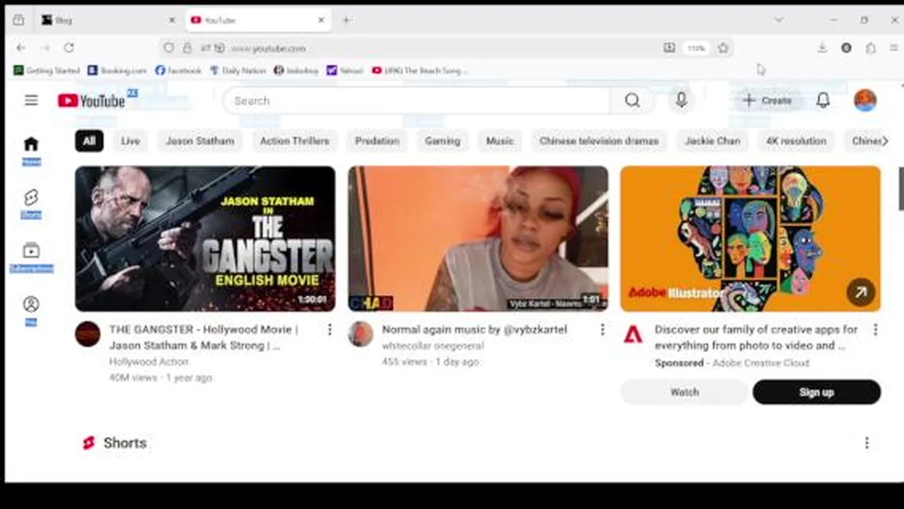Screen dimensions: 904x509
Task: Click the YouTube search input field
Action: tap(417, 100)
